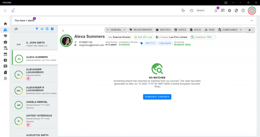This screenshot has height=137, width=260.
Task: Open the chat messages icon
Action: point(223,10)
